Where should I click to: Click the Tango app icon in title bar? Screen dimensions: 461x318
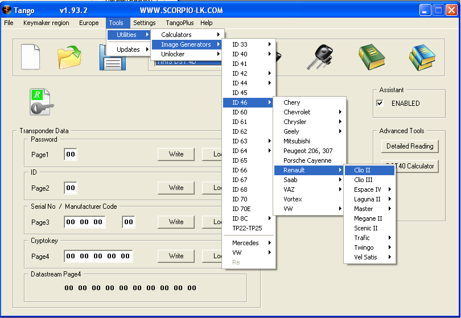(6, 10)
